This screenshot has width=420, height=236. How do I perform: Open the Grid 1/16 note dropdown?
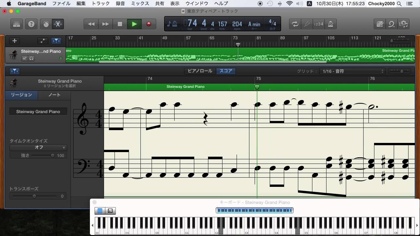tap(352, 71)
